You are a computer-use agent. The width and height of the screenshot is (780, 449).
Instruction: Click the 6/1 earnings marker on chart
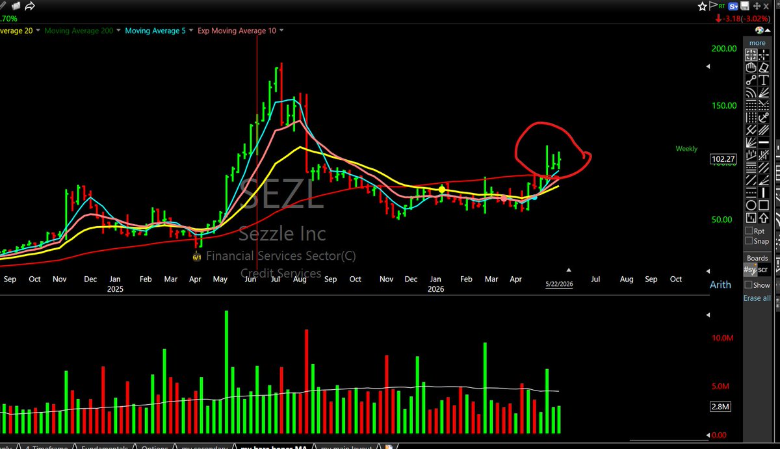click(x=196, y=257)
